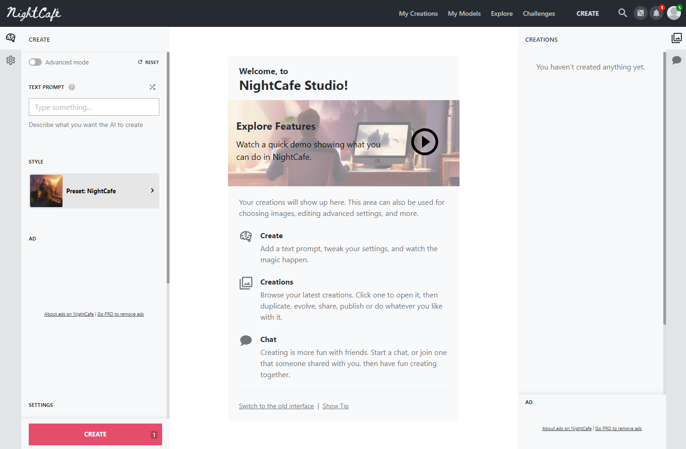Click the Chat bubble icon in welcome panel
This screenshot has height=449, width=686.
246,341
